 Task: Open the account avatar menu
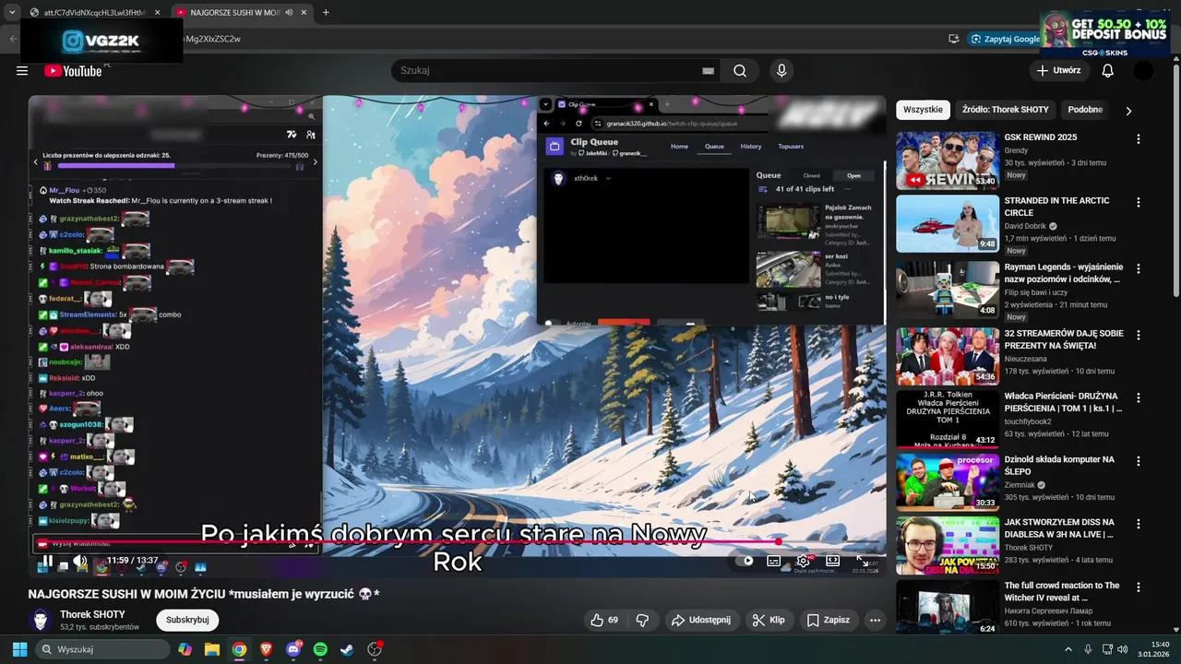pyautogui.click(x=1143, y=71)
